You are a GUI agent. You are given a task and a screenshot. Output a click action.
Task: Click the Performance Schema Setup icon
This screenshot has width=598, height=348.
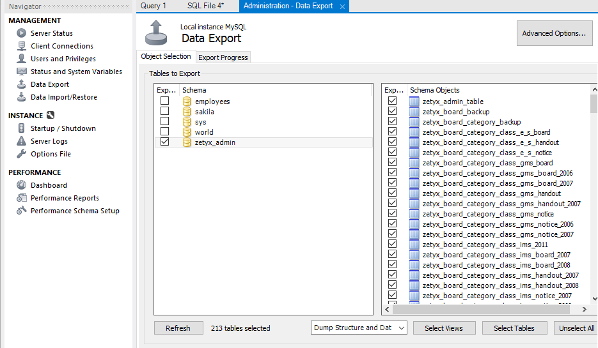(x=21, y=211)
